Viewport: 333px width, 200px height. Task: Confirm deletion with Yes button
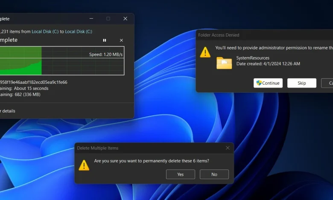click(181, 174)
